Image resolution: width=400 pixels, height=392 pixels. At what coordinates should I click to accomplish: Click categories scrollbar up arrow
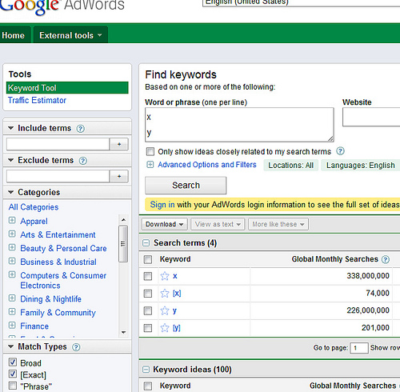point(123,220)
